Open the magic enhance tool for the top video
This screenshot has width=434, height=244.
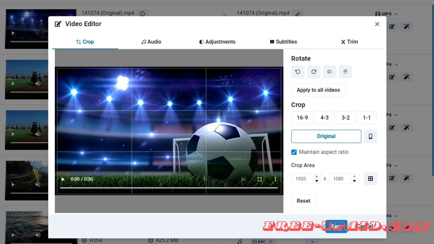pyautogui.click(x=407, y=26)
